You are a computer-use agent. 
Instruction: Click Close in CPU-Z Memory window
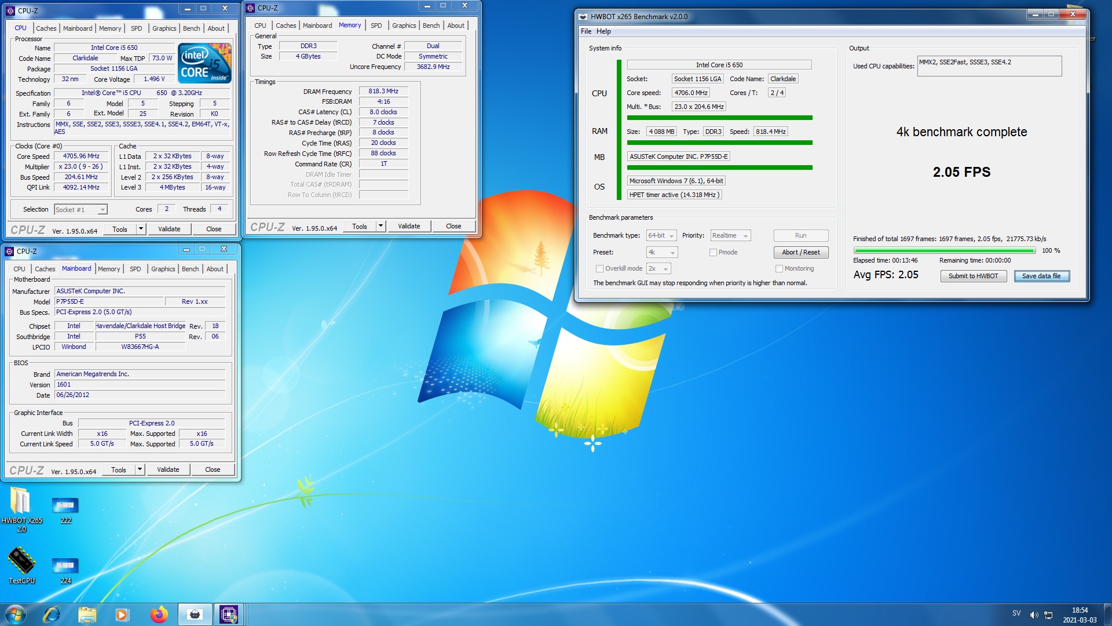click(453, 226)
